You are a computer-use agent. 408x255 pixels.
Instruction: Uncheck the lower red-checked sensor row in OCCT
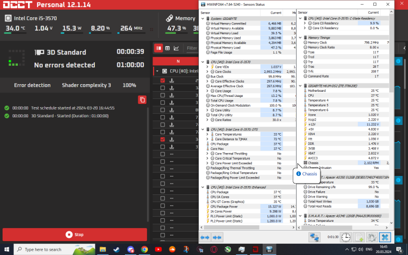coord(162,139)
